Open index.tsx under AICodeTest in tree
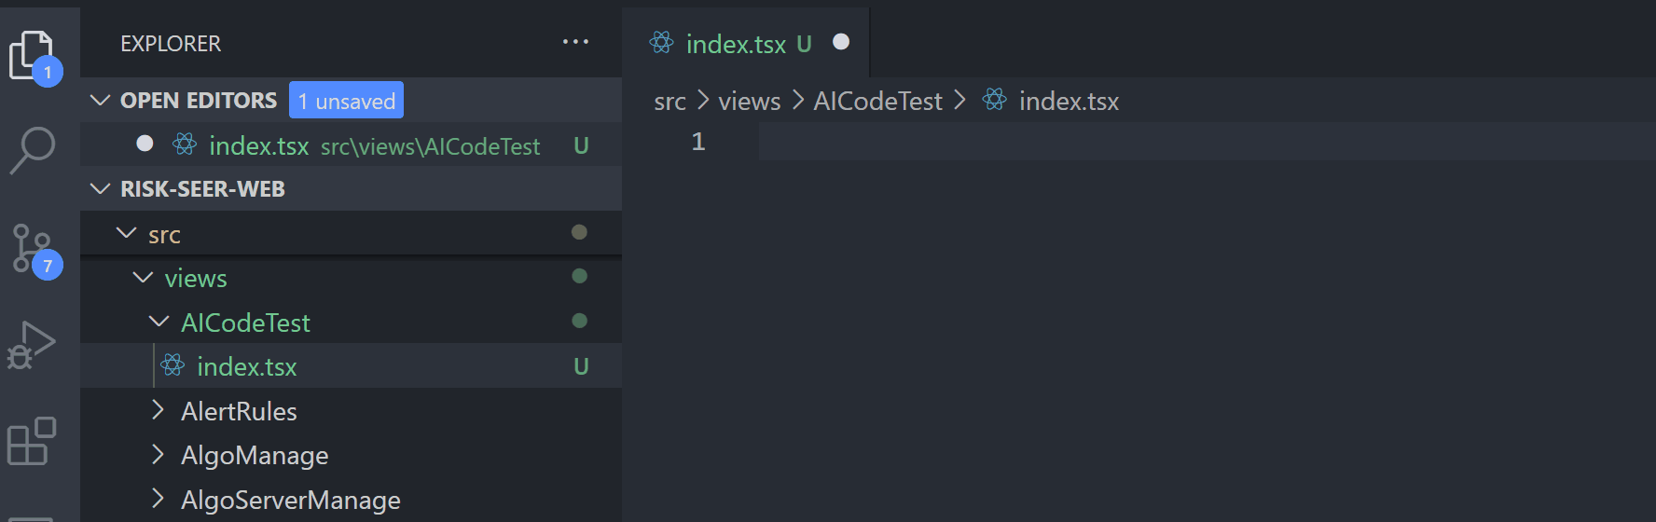Screen dimensions: 1656x522 (x=351, y=366)
